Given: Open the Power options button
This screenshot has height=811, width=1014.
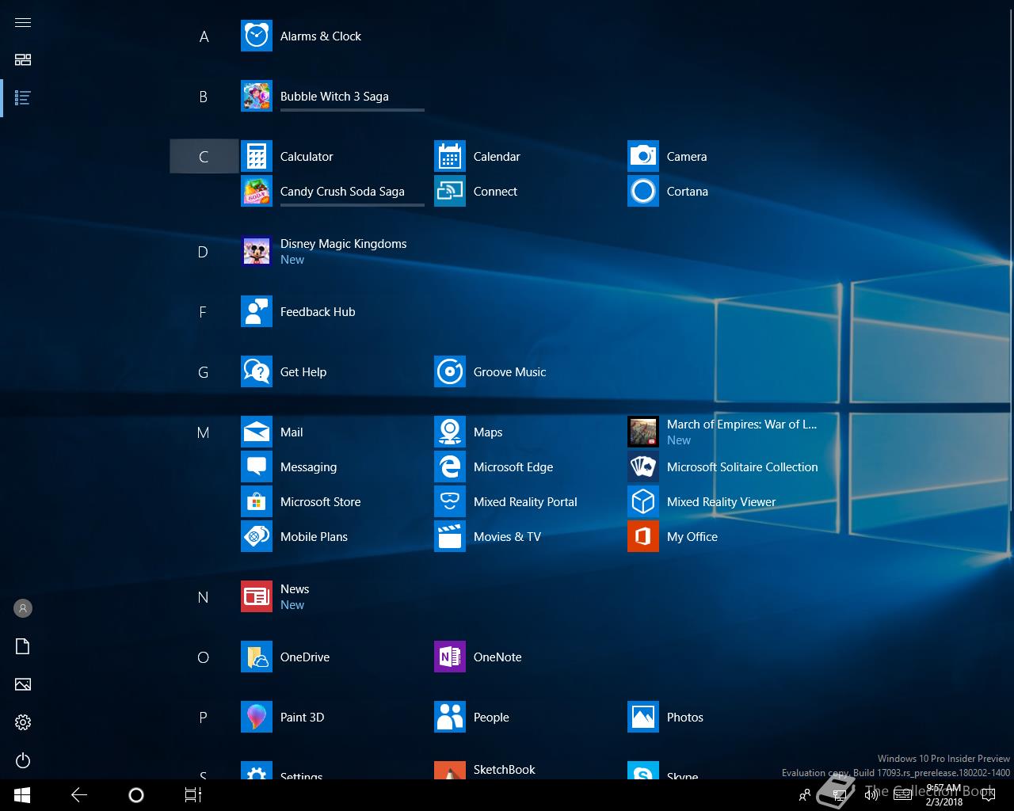Looking at the screenshot, I should 23,760.
